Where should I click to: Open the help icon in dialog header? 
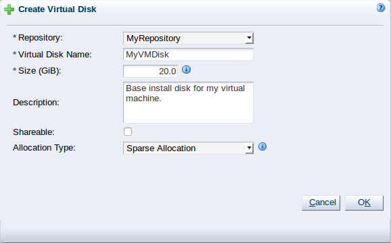[x=381, y=8]
